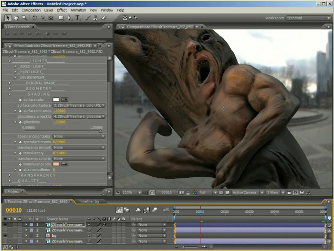This screenshot has height=251, width=334.
Task: Select the Zoom magnifier tool
Action: pos(25,18)
